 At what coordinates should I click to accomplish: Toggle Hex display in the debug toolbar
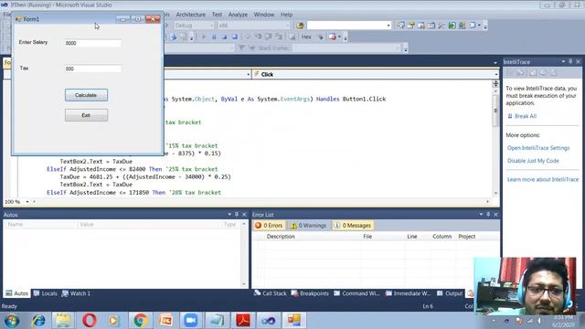point(306,37)
